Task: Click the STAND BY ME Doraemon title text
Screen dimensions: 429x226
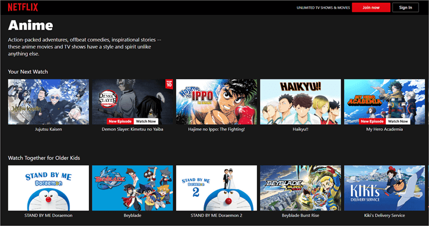Action: 48,215
